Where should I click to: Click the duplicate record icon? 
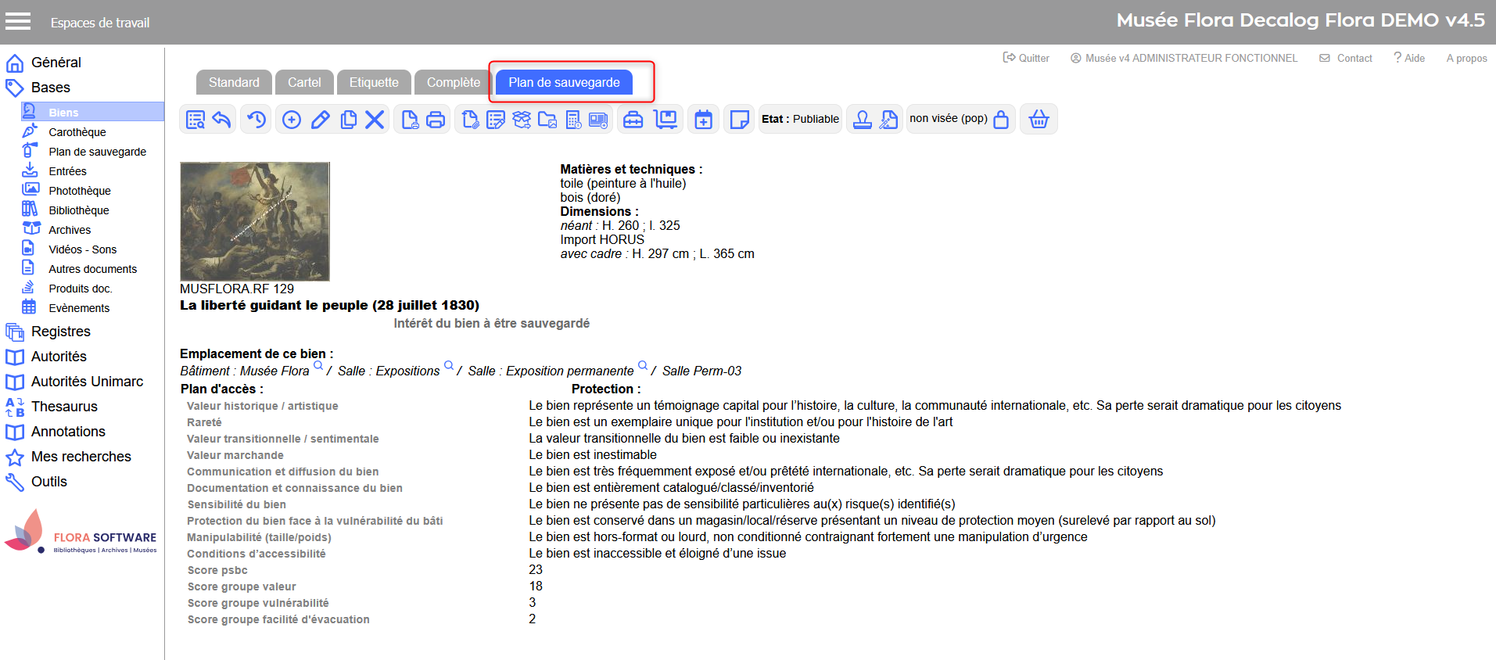[x=349, y=120]
